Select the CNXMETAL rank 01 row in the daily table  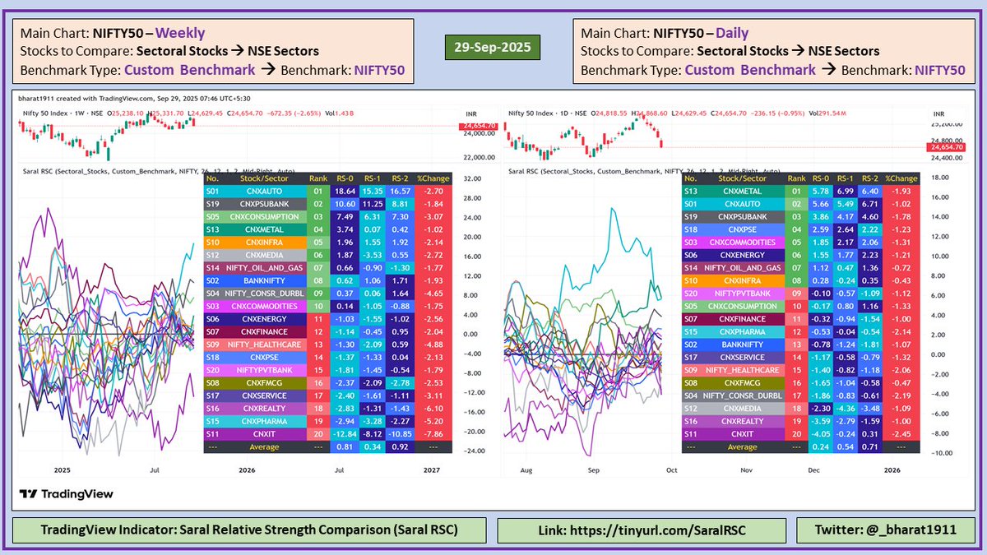pos(802,191)
